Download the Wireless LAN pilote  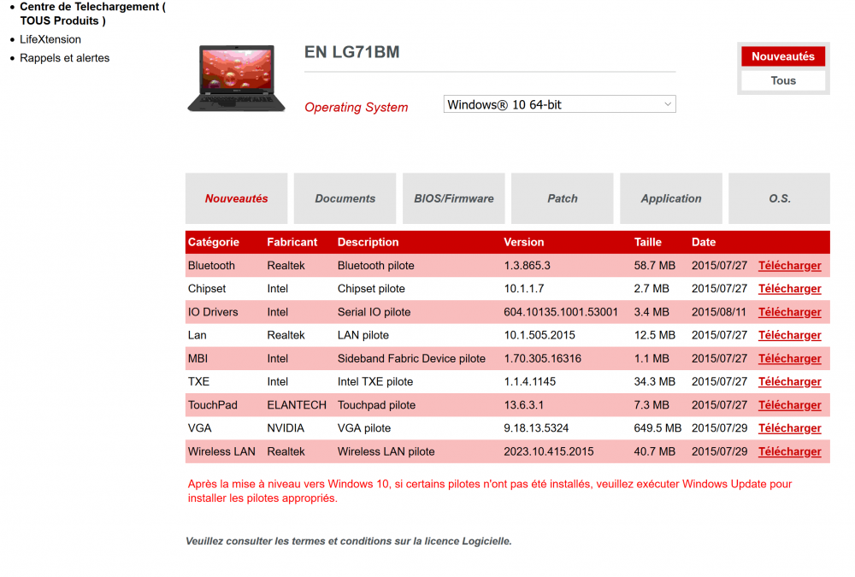789,451
